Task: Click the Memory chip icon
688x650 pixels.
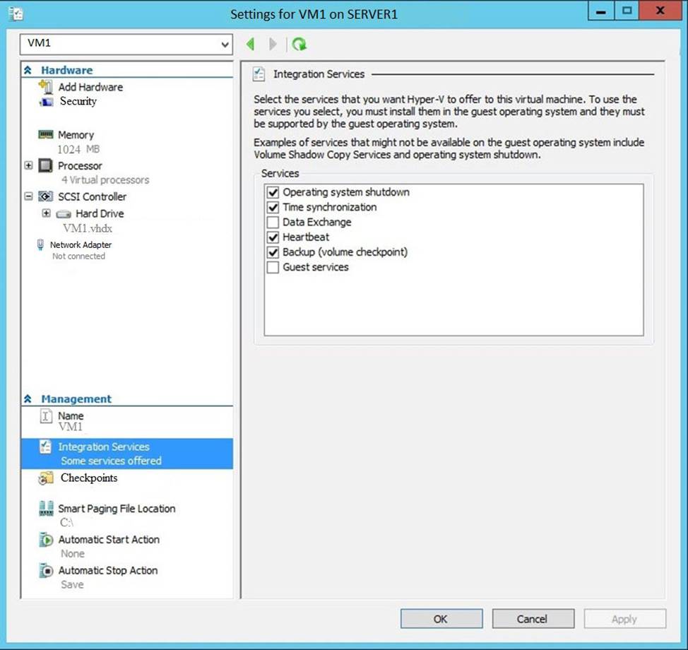Action: pyautogui.click(x=46, y=135)
